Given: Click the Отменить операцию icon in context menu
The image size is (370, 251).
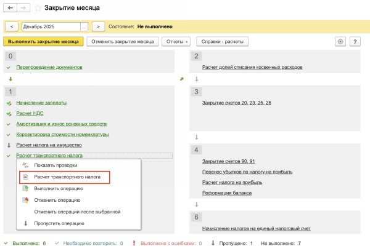Looking at the screenshot, I should [x=25, y=200].
